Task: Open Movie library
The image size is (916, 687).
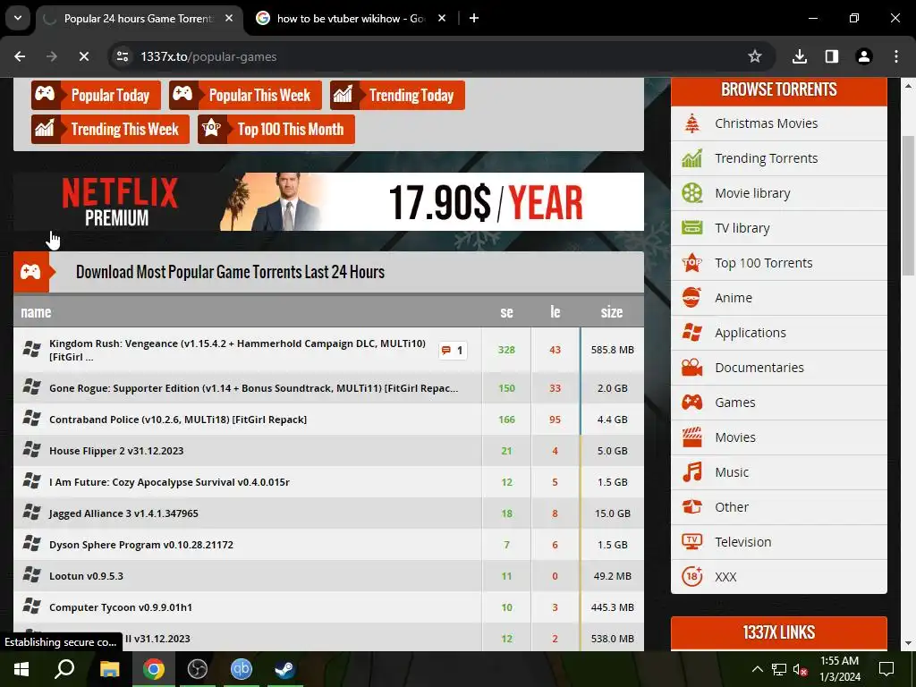Action: (x=779, y=193)
